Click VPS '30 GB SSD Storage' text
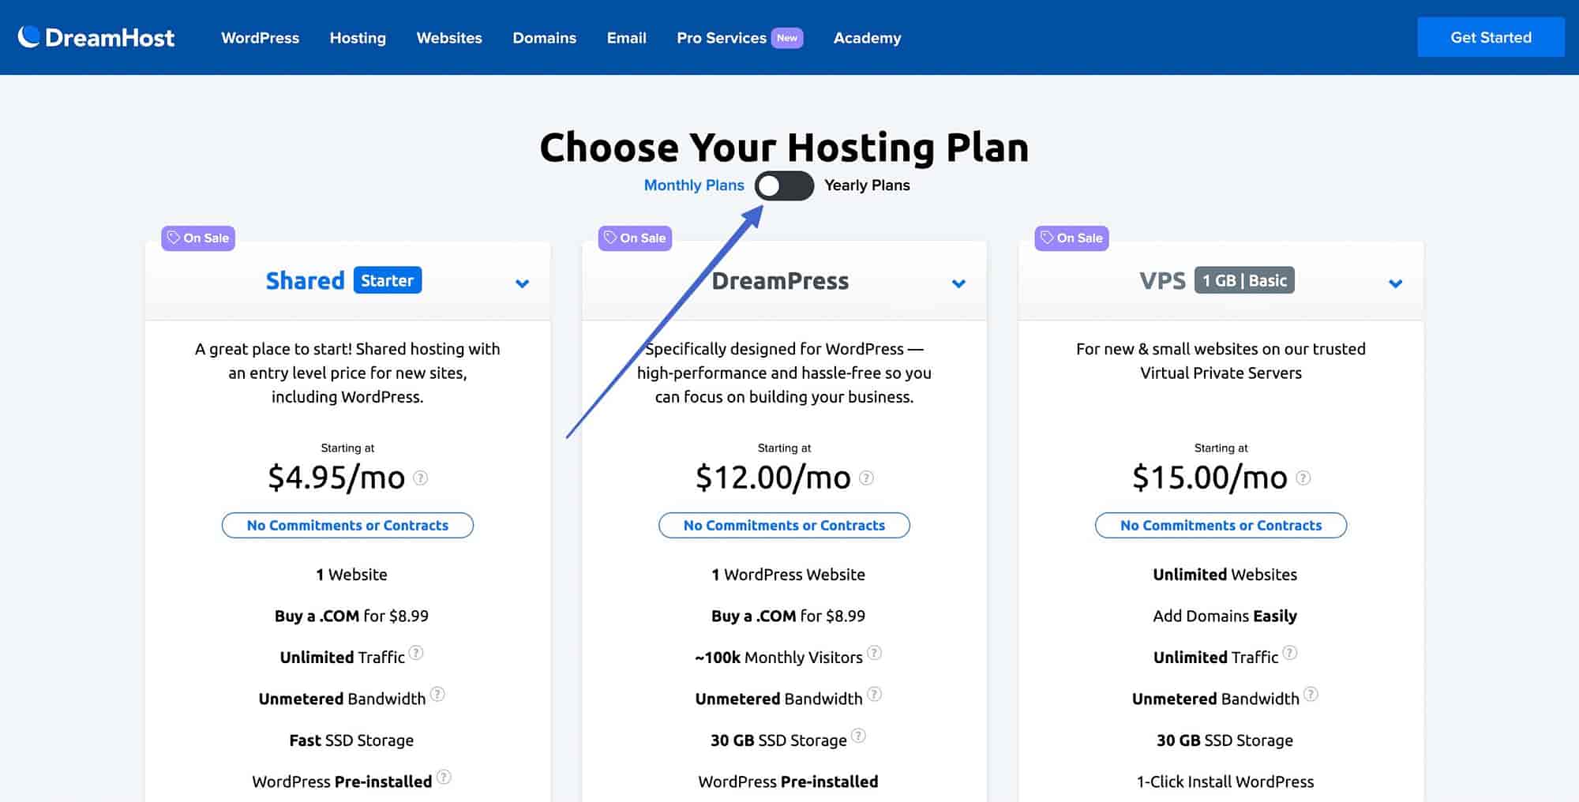The height and width of the screenshot is (802, 1579). click(x=1225, y=740)
